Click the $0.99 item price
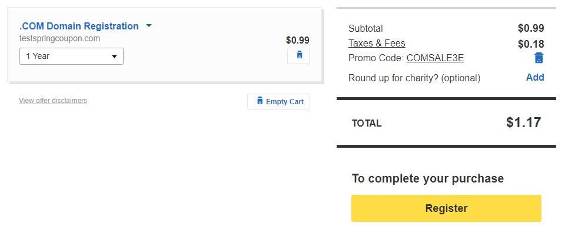The width and height of the screenshot is (565, 229). tap(298, 40)
